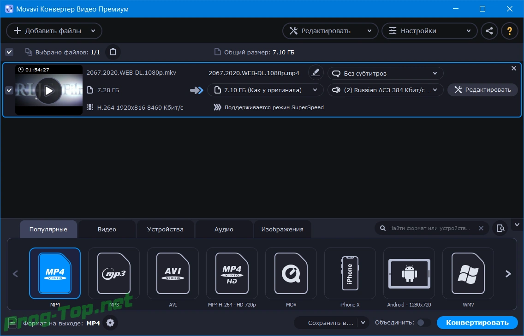Pick the iPhone X device preset
Screen dimensions: 524x336
[x=350, y=273]
